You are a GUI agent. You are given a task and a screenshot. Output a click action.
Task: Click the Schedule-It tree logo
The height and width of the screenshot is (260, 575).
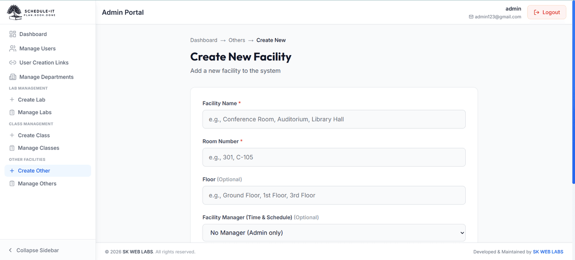[14, 12]
